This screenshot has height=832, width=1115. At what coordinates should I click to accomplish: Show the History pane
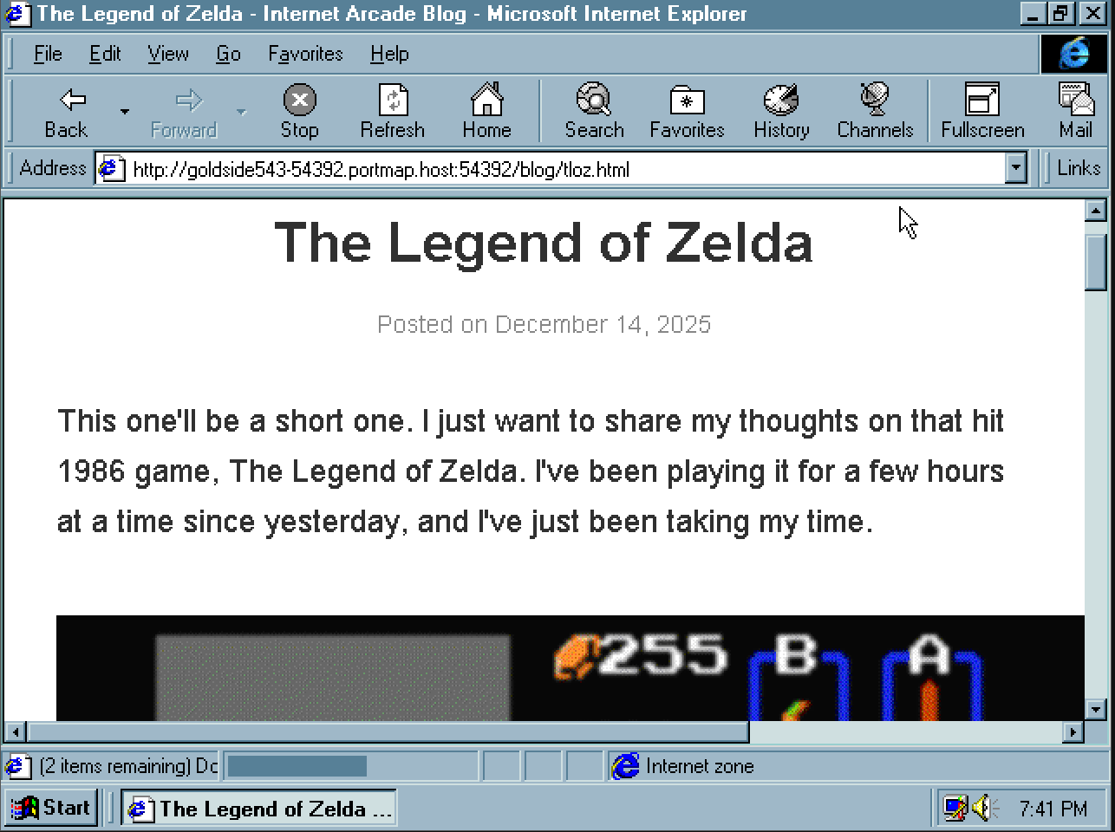[x=781, y=111]
